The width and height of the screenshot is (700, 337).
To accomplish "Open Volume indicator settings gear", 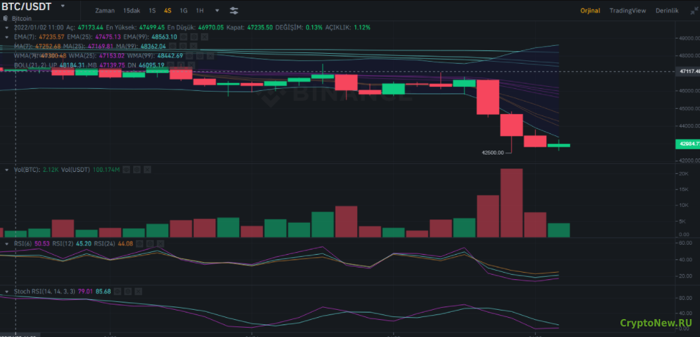I will [x=137, y=170].
